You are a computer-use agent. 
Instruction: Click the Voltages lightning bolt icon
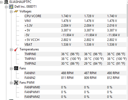pyautogui.click(x=16, y=11)
